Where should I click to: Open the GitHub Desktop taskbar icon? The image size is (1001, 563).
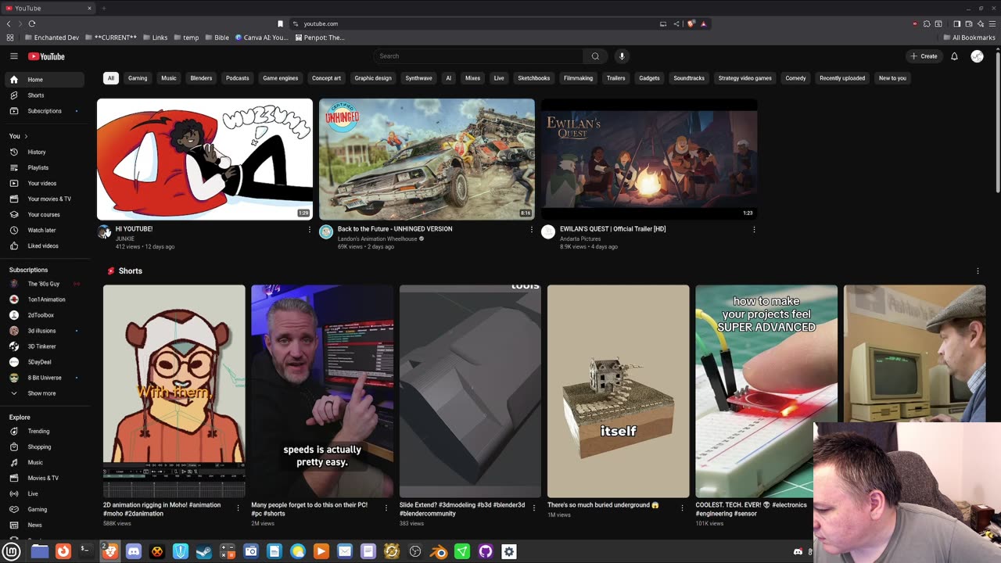point(486,551)
